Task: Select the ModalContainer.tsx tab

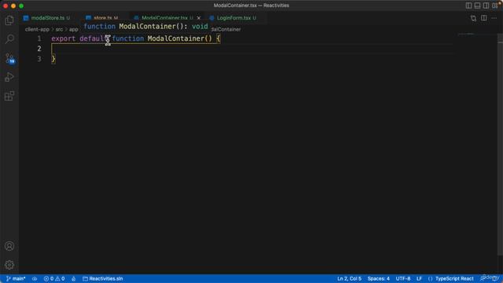Action: (164, 18)
